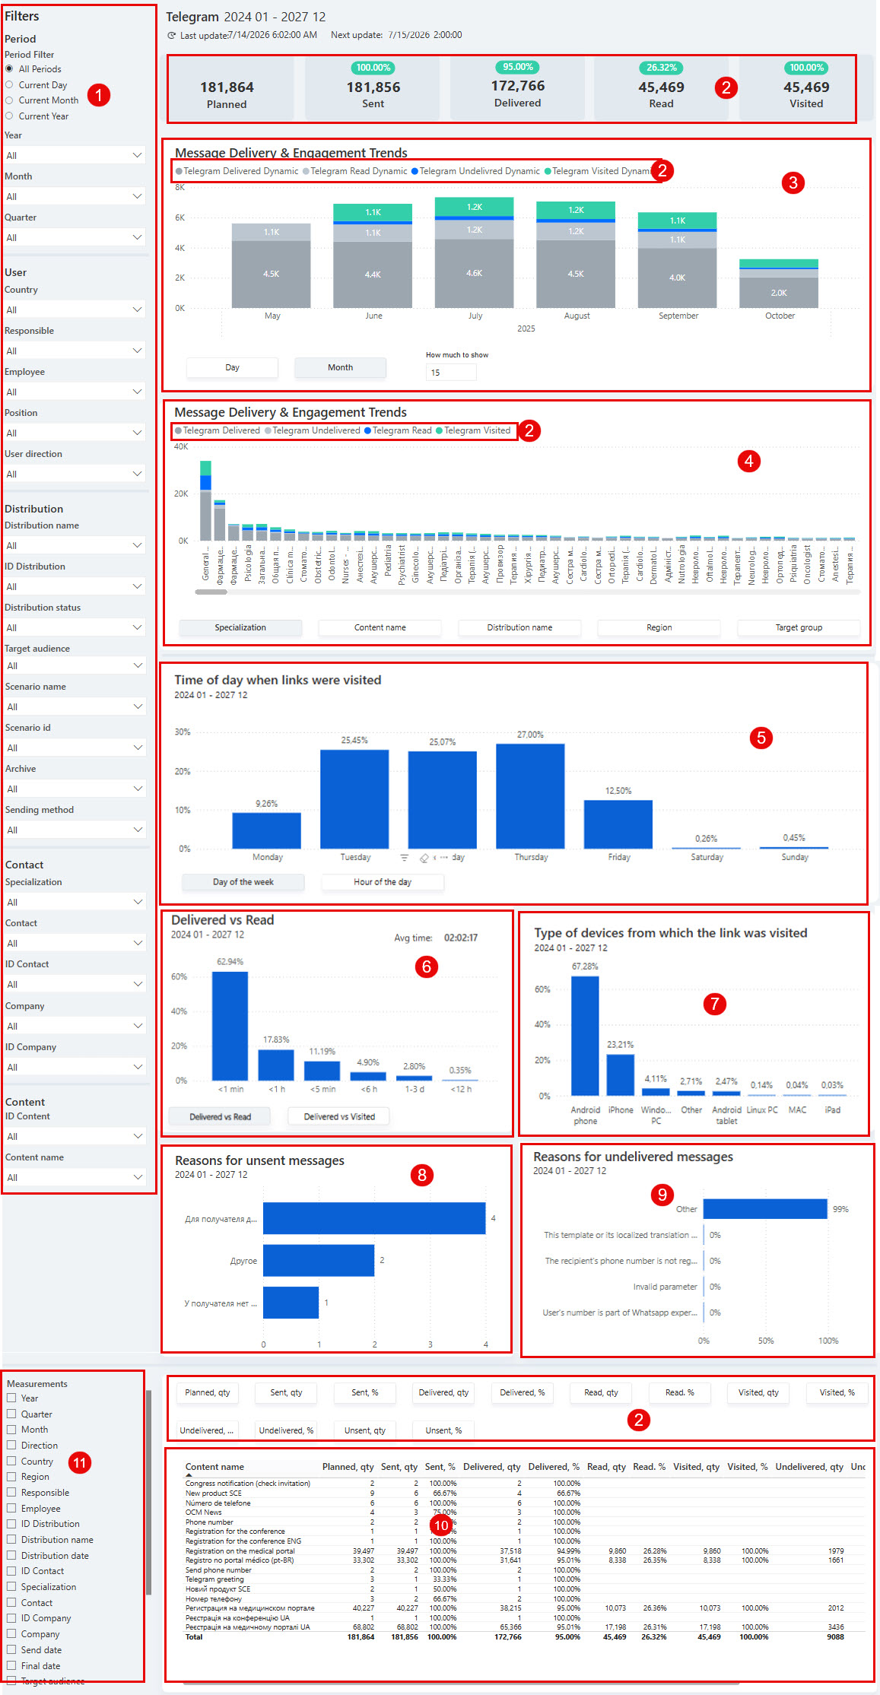Open the Year filter dropdown
The height and width of the screenshot is (1695, 880).
point(75,155)
